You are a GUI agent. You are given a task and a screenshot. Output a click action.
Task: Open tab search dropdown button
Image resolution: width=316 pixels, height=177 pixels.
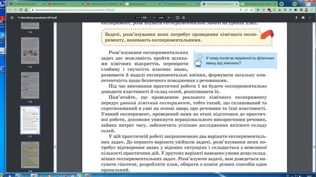[294, 4]
